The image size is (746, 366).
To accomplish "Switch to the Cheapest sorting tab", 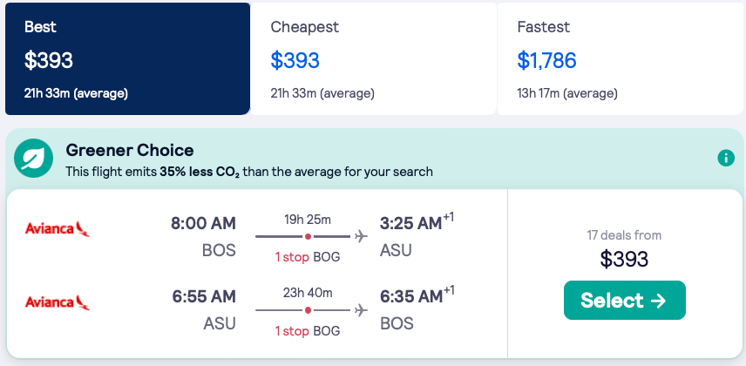I will (373, 58).
